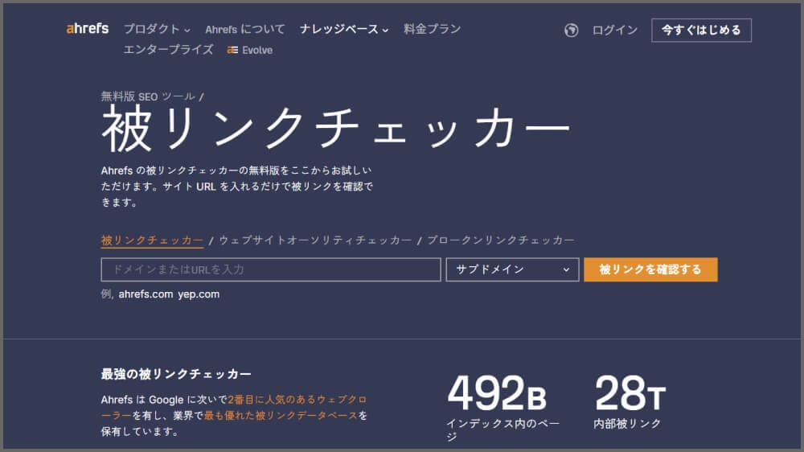This screenshot has width=804, height=452.
Task: Click the Ahrefs logo in header
Action: pyautogui.click(x=88, y=29)
